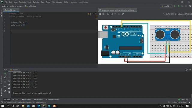Click caret position 7:1 in status bar
192x108 pixels.
[169, 102]
